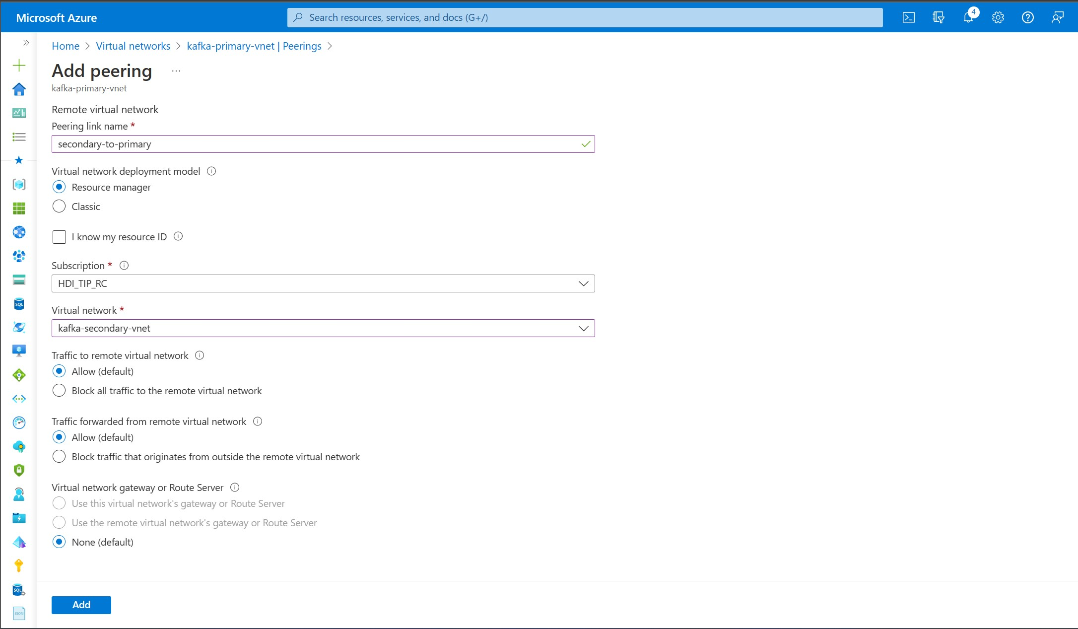1078x629 pixels.
Task: Open All services list icon in the sidebar
Action: point(19,137)
